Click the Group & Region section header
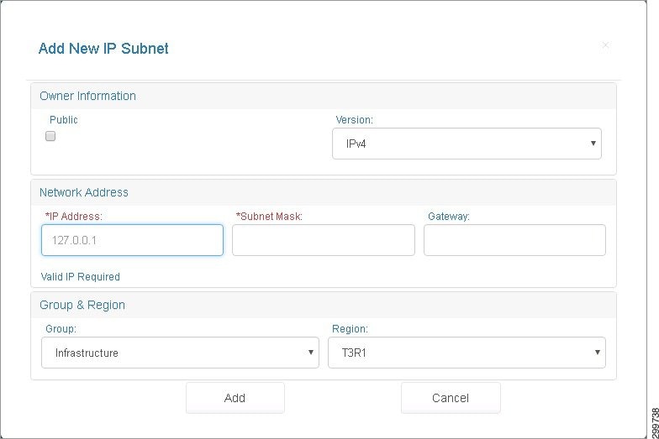659x439 pixels. pyautogui.click(x=82, y=306)
